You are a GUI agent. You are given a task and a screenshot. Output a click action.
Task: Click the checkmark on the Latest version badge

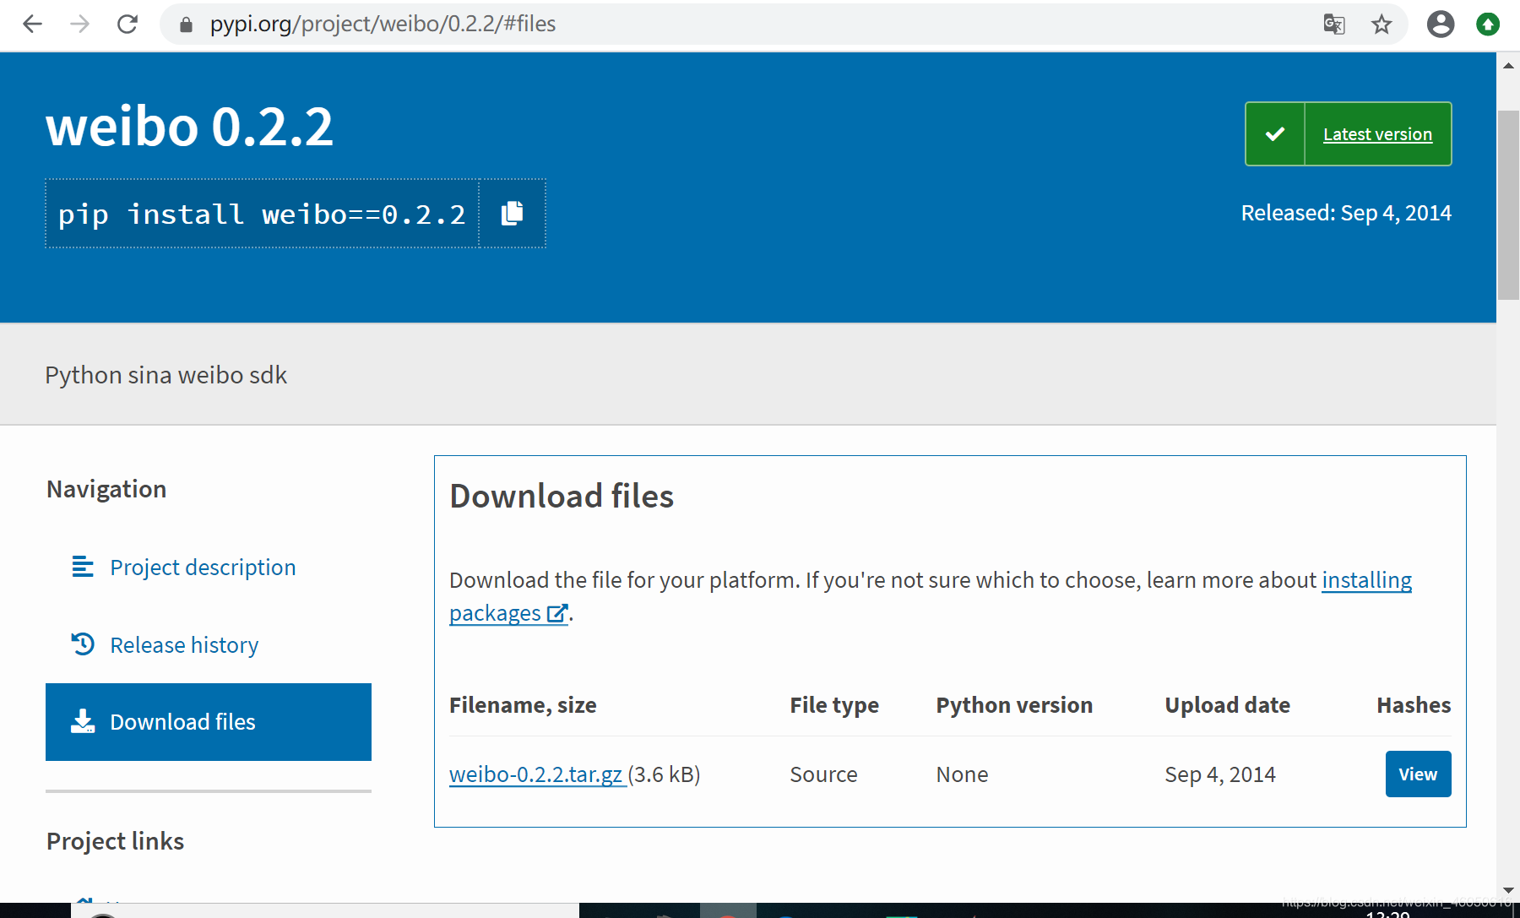[x=1275, y=133]
